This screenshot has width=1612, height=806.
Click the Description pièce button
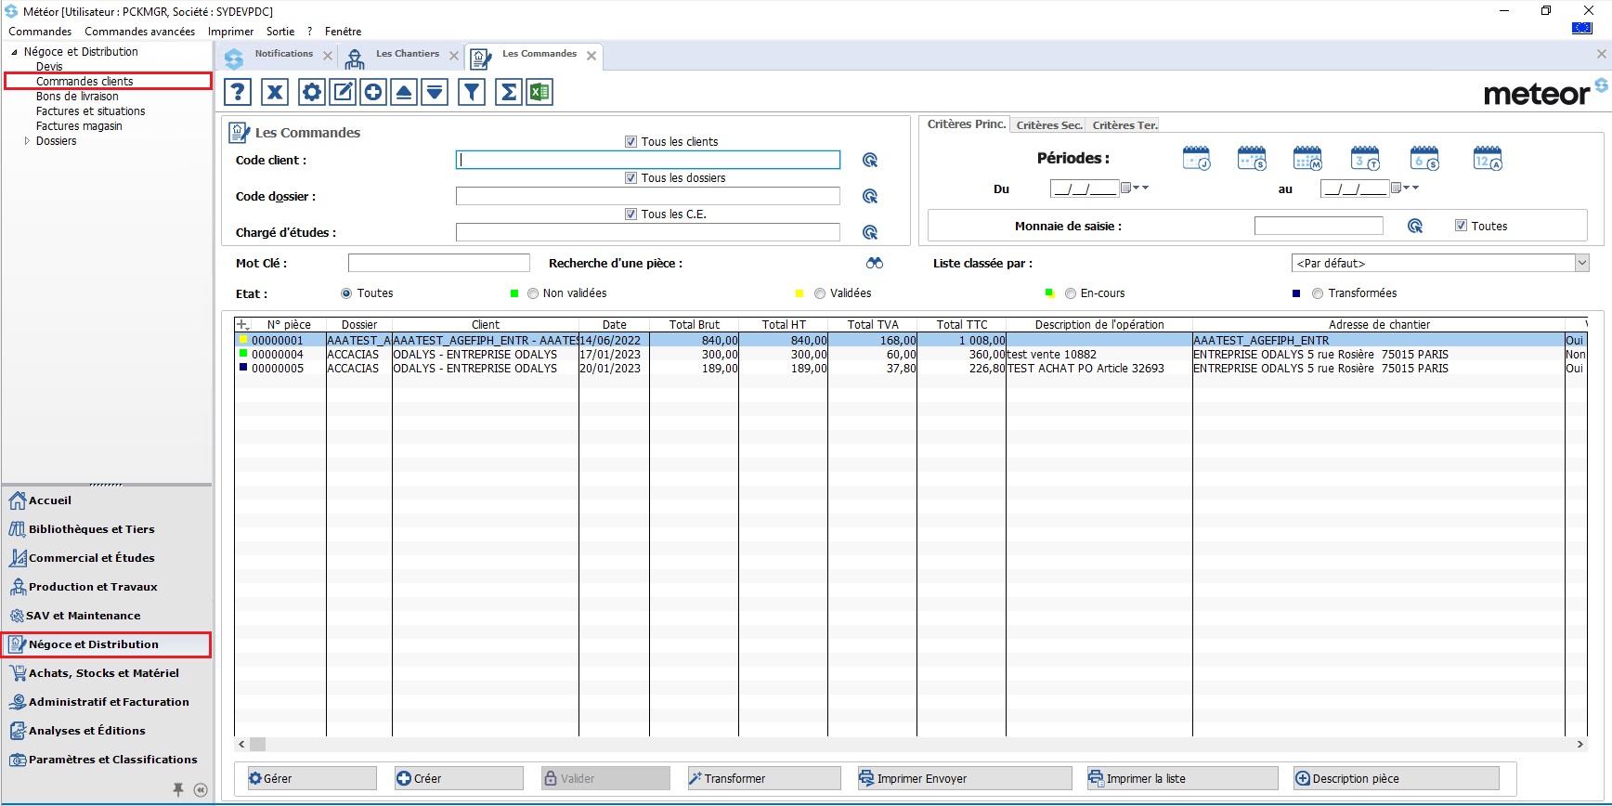(x=1396, y=778)
